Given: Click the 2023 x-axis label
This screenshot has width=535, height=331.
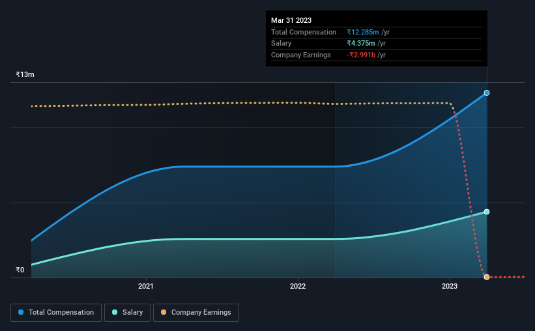Looking at the screenshot, I should click(x=450, y=286).
